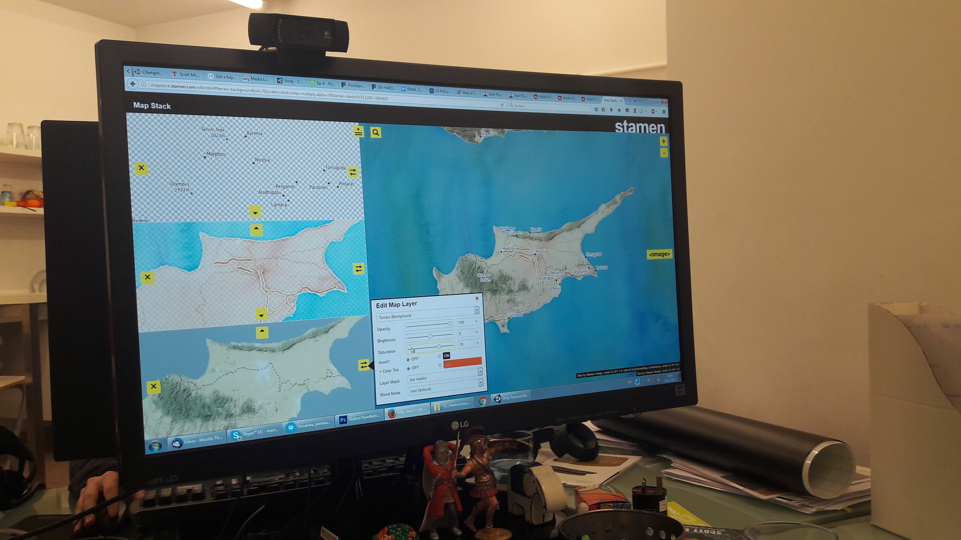Select Color Tint OFF radio button
Image resolution: width=961 pixels, height=540 pixels.
coord(408,369)
